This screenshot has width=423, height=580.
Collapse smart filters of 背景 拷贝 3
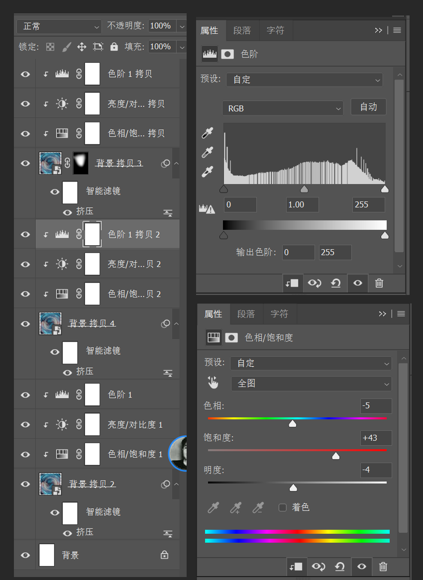pos(177,163)
